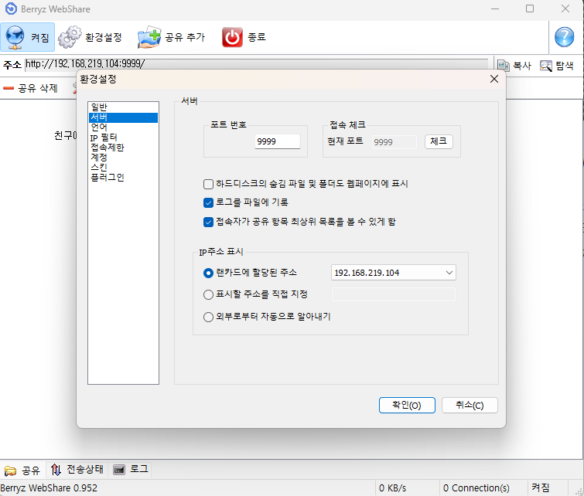
Task: Close the 환경설정 dialog with the X
Action: (494, 79)
